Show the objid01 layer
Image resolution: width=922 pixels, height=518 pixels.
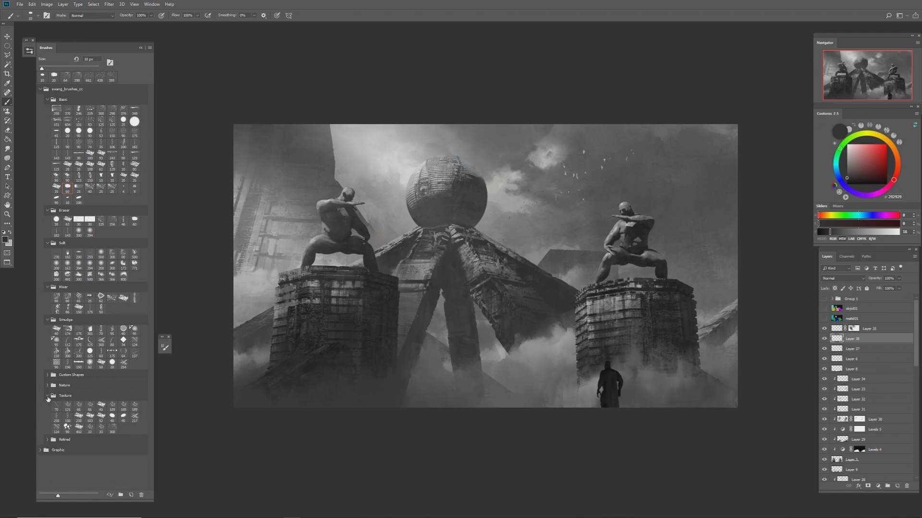825,308
